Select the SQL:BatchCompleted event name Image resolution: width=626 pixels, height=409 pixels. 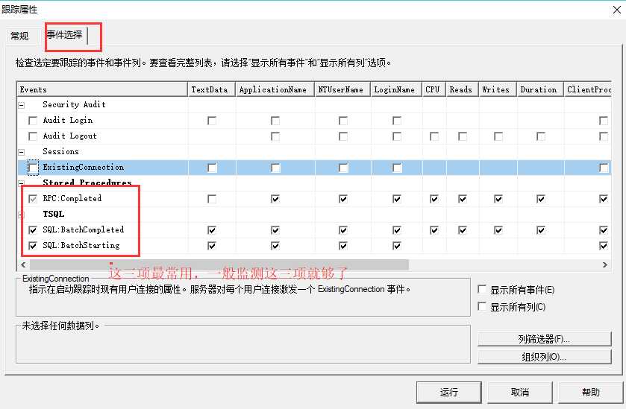83,230
